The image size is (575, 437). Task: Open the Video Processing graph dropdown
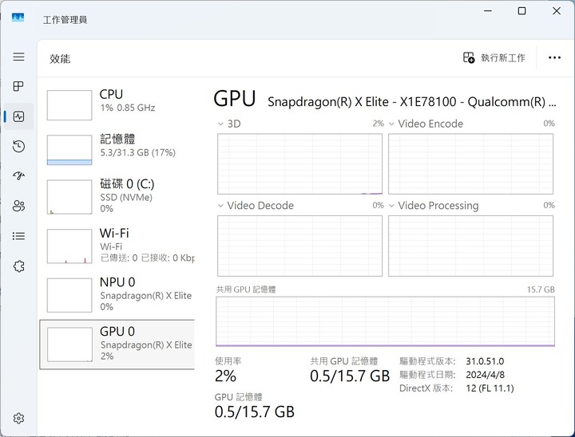(x=392, y=206)
